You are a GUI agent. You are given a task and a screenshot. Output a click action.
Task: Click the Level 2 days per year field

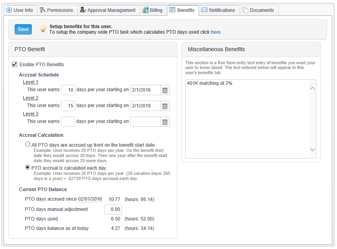click(x=68, y=106)
